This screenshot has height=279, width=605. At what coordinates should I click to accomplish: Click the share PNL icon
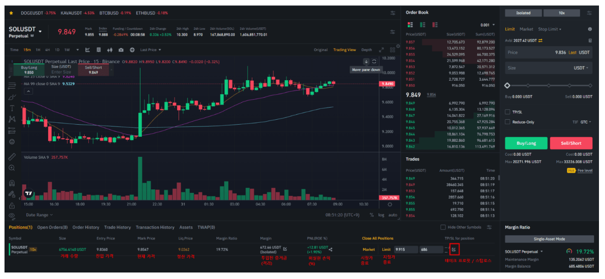(331, 249)
